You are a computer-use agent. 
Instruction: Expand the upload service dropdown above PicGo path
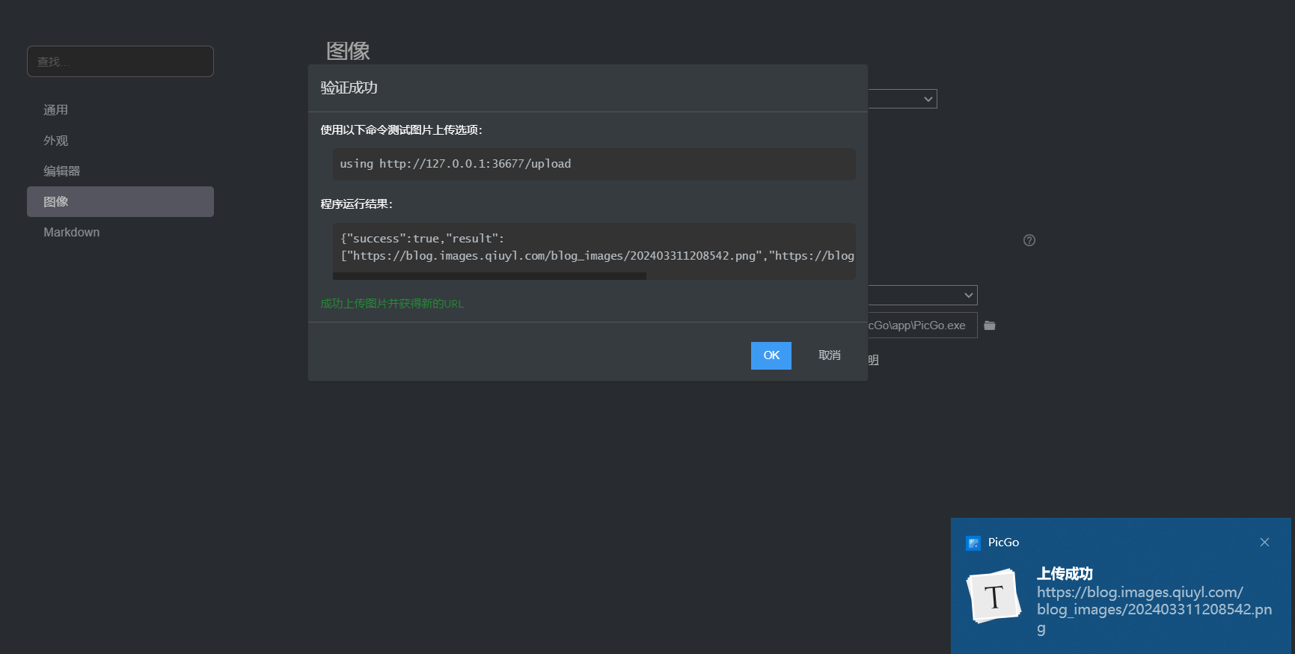click(x=923, y=295)
